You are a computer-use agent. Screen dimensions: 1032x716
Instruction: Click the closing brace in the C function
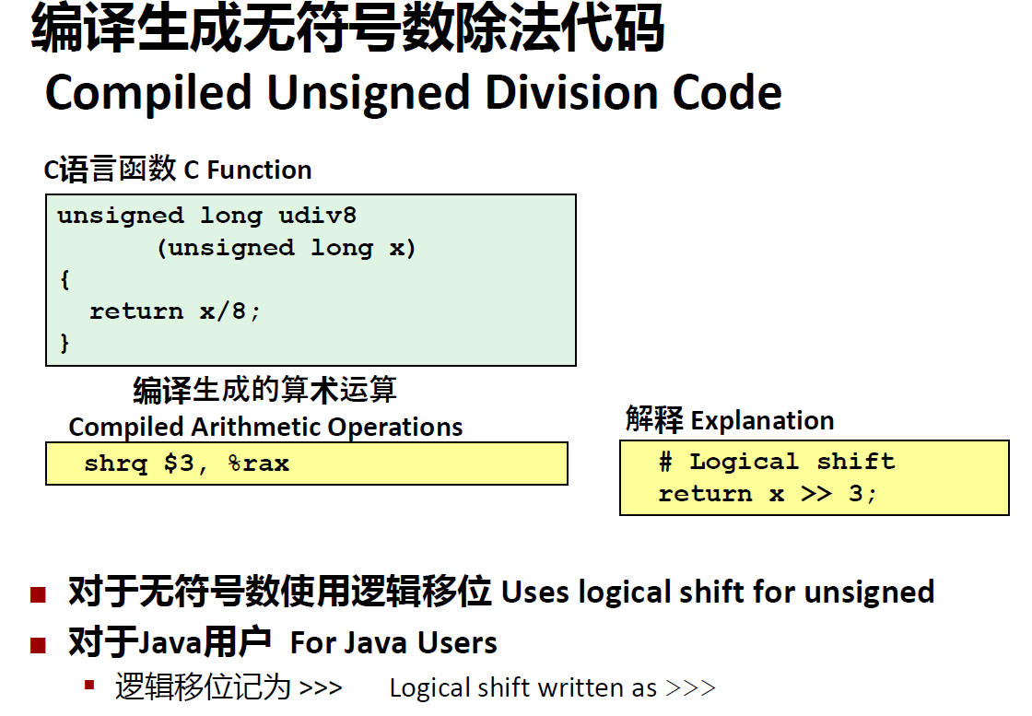pyautogui.click(x=64, y=343)
